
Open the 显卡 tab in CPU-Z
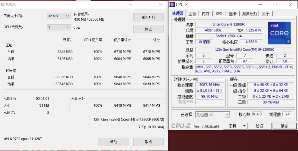pos(233,14)
